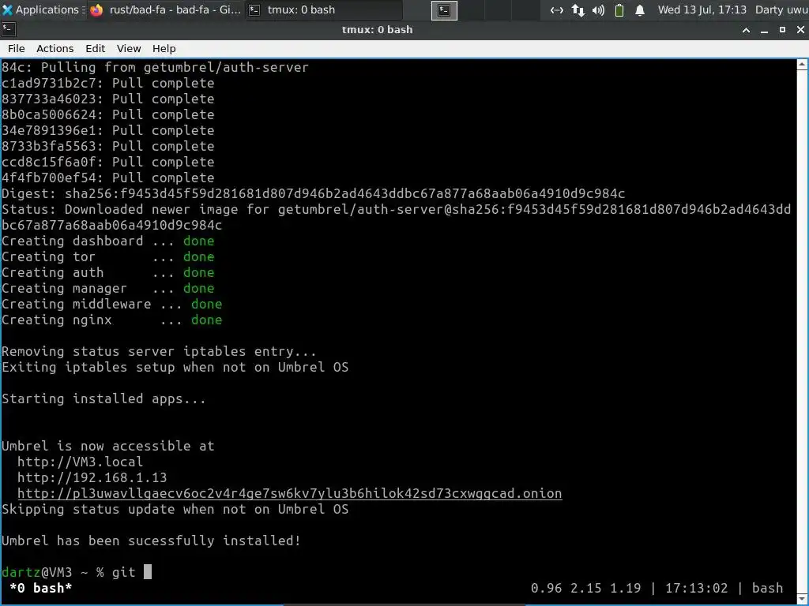This screenshot has width=809, height=606.
Task: Click the clock showing Wed 13 Jul, 17:13
Action: (702, 9)
